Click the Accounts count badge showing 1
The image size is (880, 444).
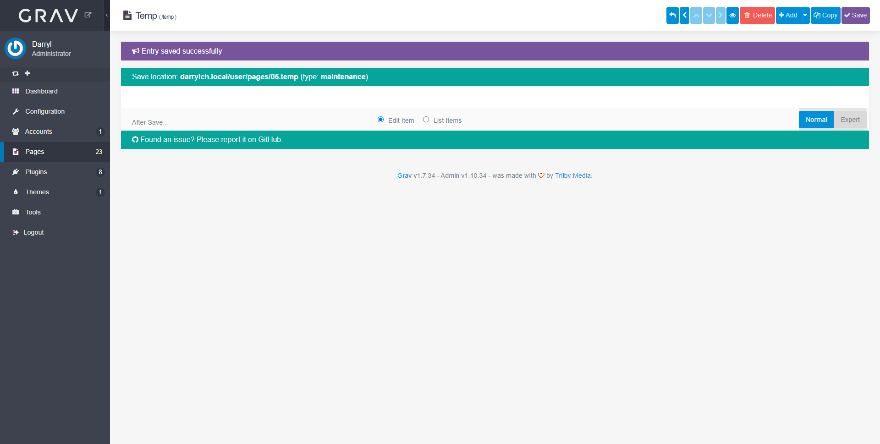pos(100,132)
